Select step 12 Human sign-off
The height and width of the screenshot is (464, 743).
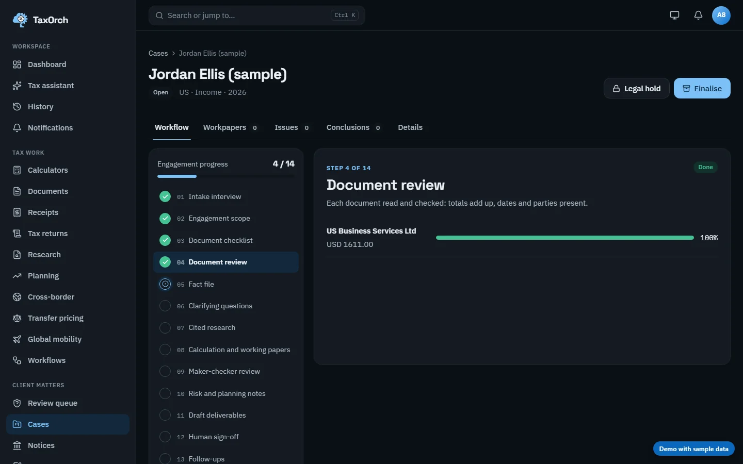coord(226,437)
